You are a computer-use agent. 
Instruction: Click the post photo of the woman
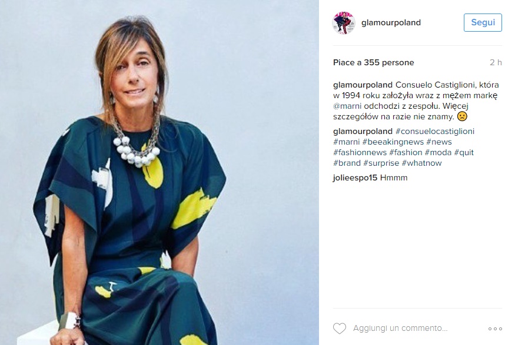click(x=160, y=172)
